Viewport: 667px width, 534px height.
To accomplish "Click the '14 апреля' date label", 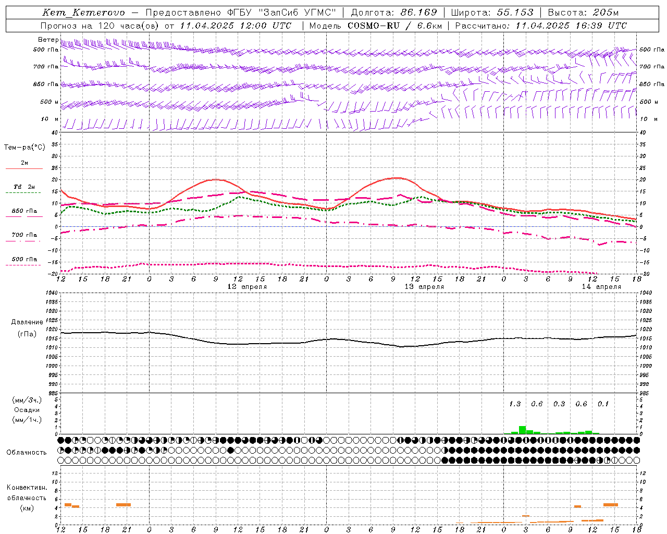I will [x=601, y=287].
